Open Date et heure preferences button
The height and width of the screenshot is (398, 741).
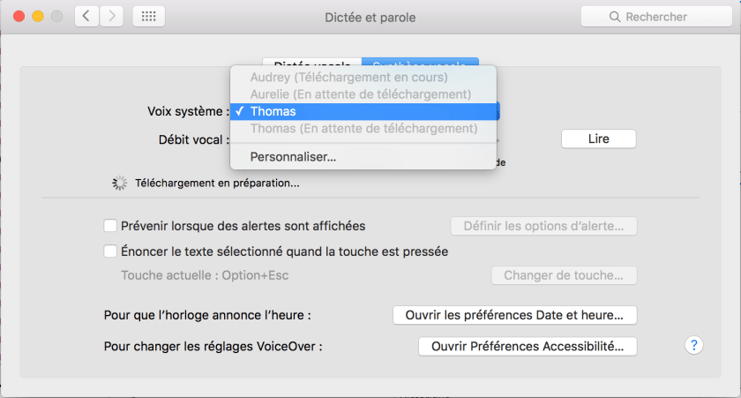pos(514,315)
